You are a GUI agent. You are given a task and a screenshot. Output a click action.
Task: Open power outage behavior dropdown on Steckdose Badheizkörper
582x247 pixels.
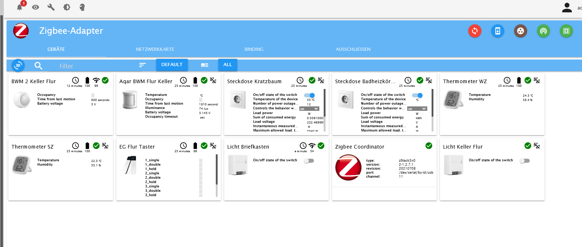(x=417, y=109)
